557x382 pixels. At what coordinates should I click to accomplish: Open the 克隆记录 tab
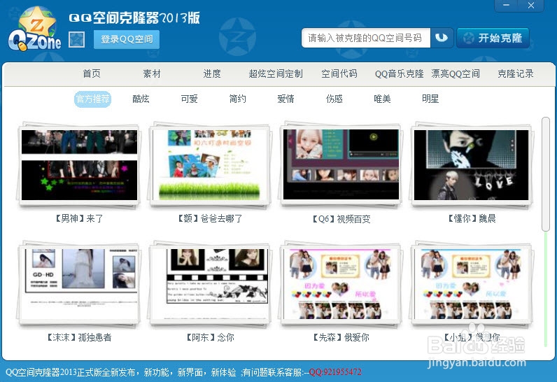516,73
